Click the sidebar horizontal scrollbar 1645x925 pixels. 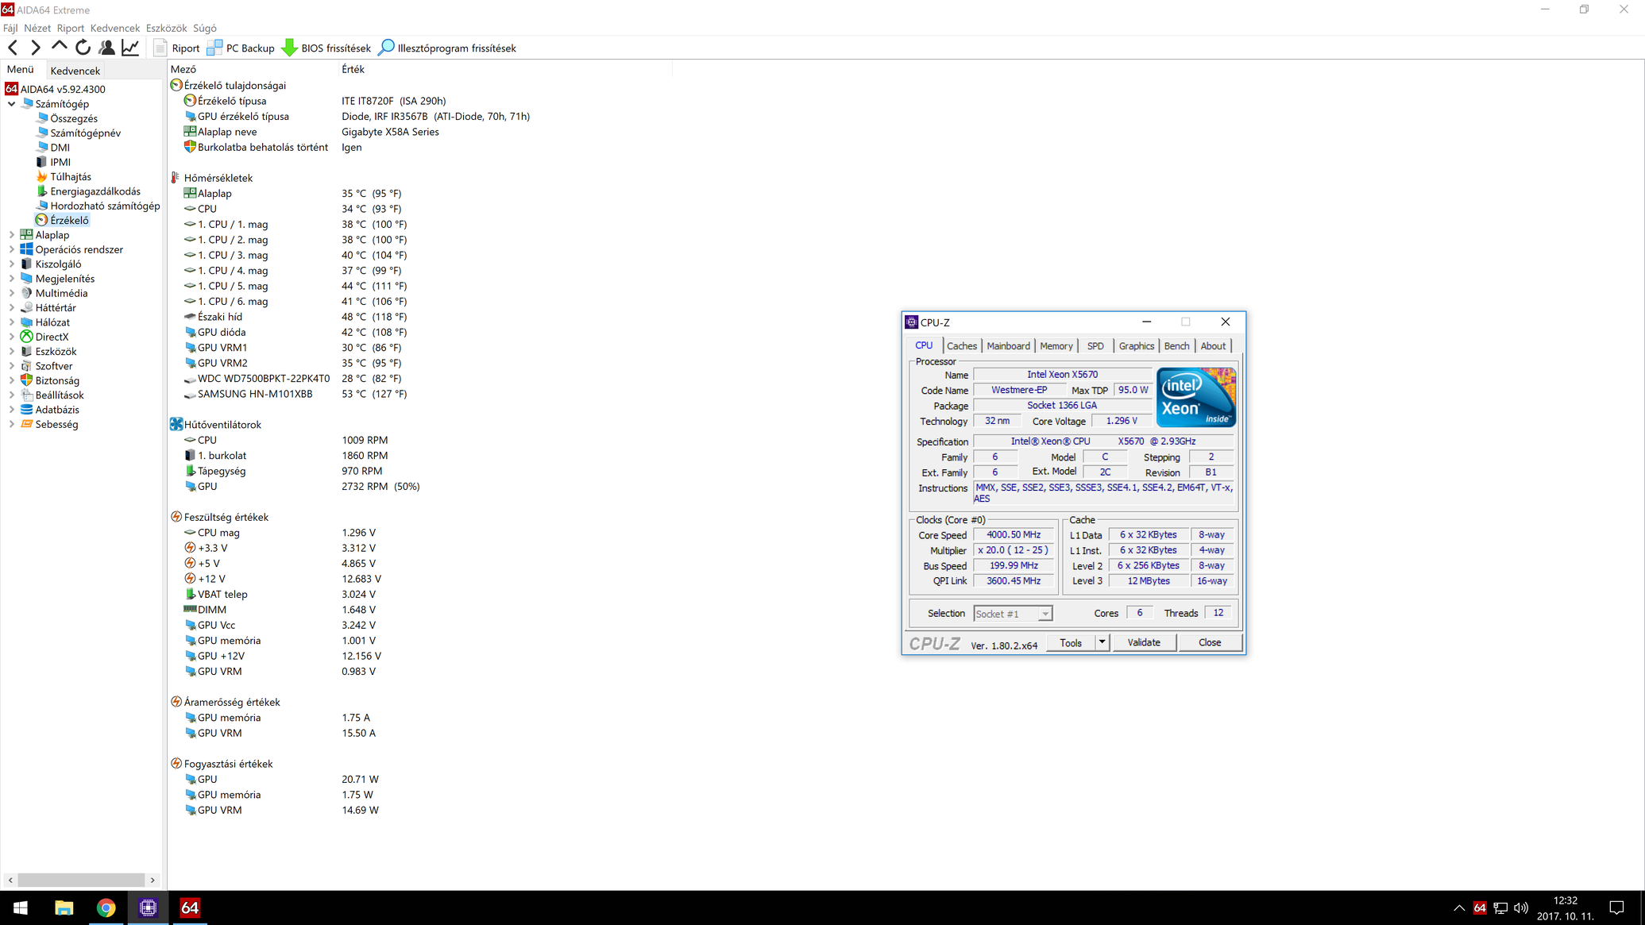pyautogui.click(x=81, y=880)
